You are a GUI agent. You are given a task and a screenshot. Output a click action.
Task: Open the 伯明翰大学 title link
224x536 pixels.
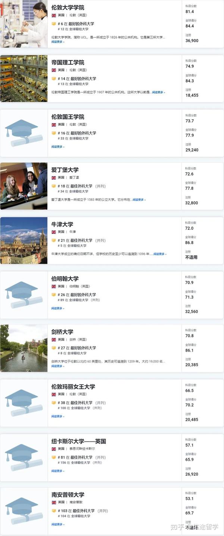pyautogui.click(x=65, y=278)
